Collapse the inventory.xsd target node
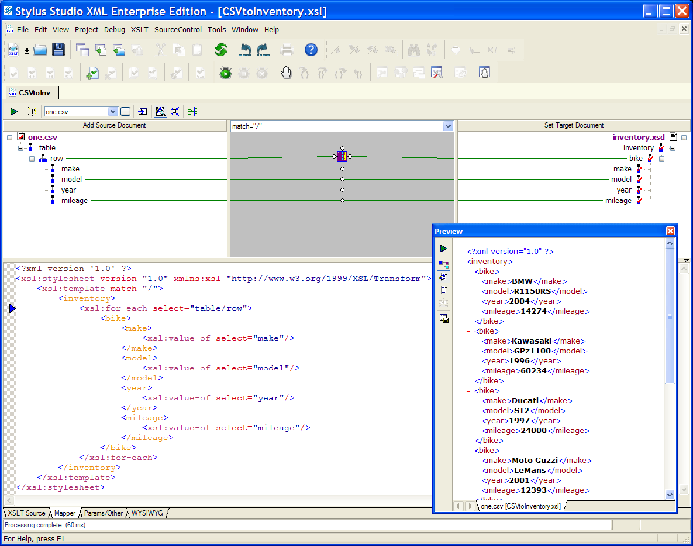 click(684, 138)
